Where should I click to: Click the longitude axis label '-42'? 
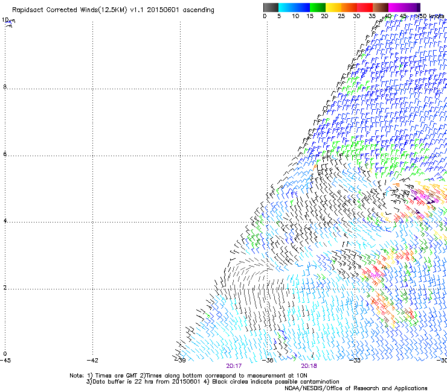tap(92, 361)
